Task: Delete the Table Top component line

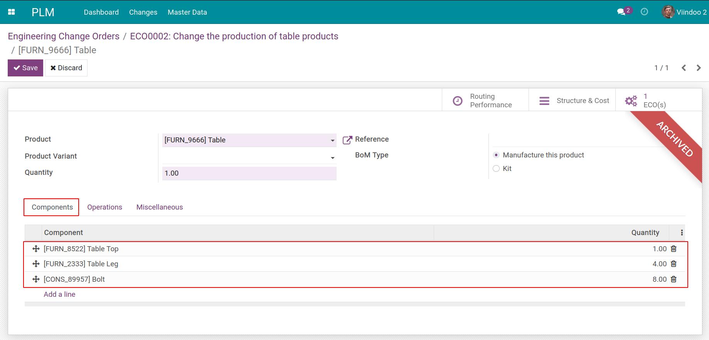Action: coord(674,249)
